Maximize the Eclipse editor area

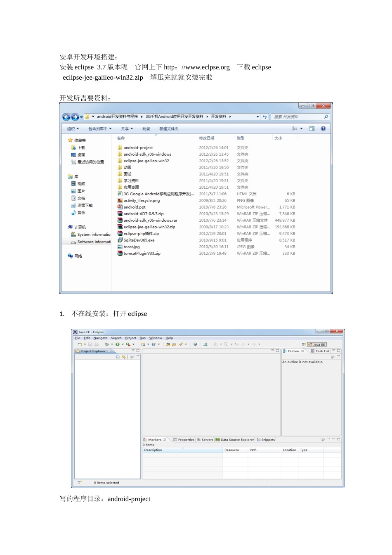tap(277, 351)
